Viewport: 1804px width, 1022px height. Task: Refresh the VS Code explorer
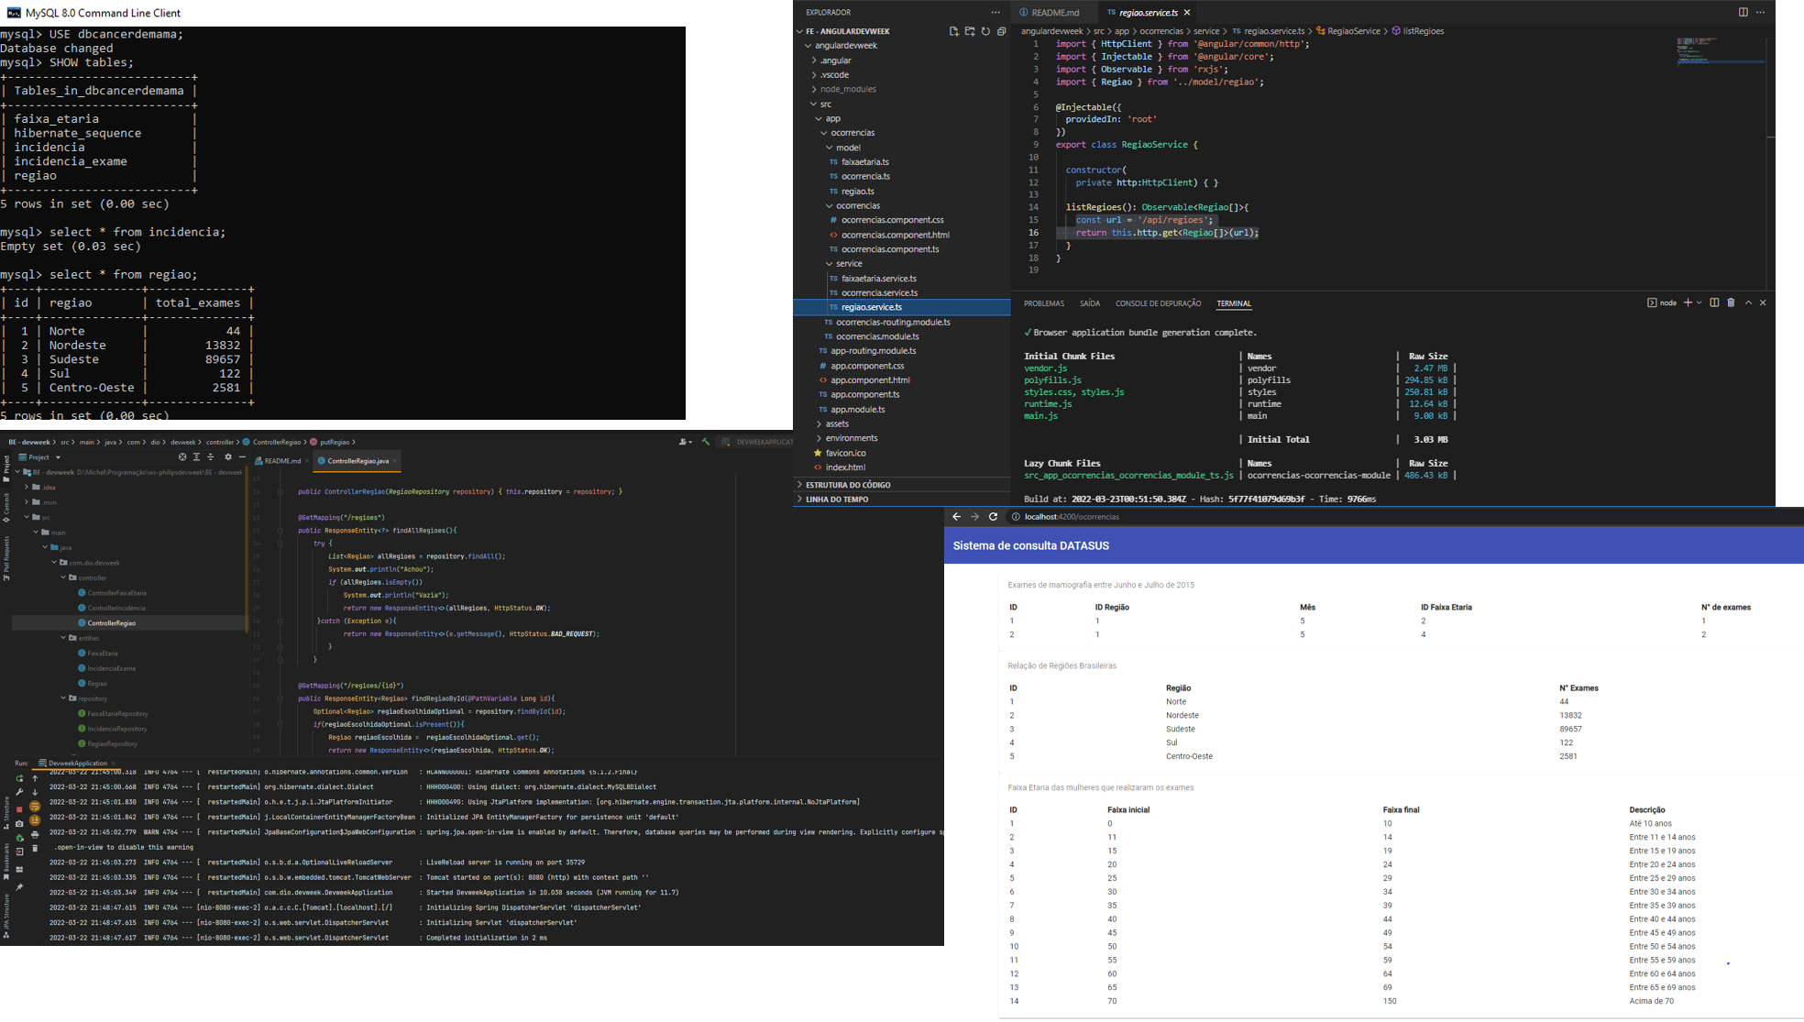point(985,31)
